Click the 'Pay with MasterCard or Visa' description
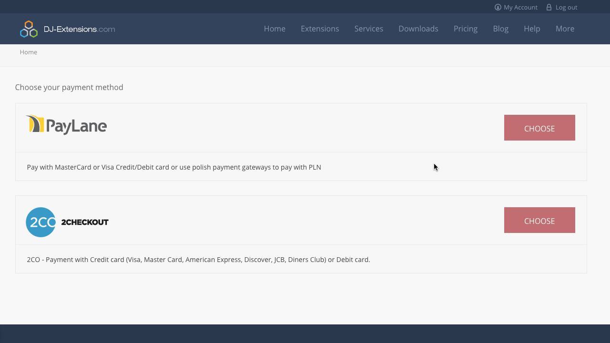 click(174, 167)
